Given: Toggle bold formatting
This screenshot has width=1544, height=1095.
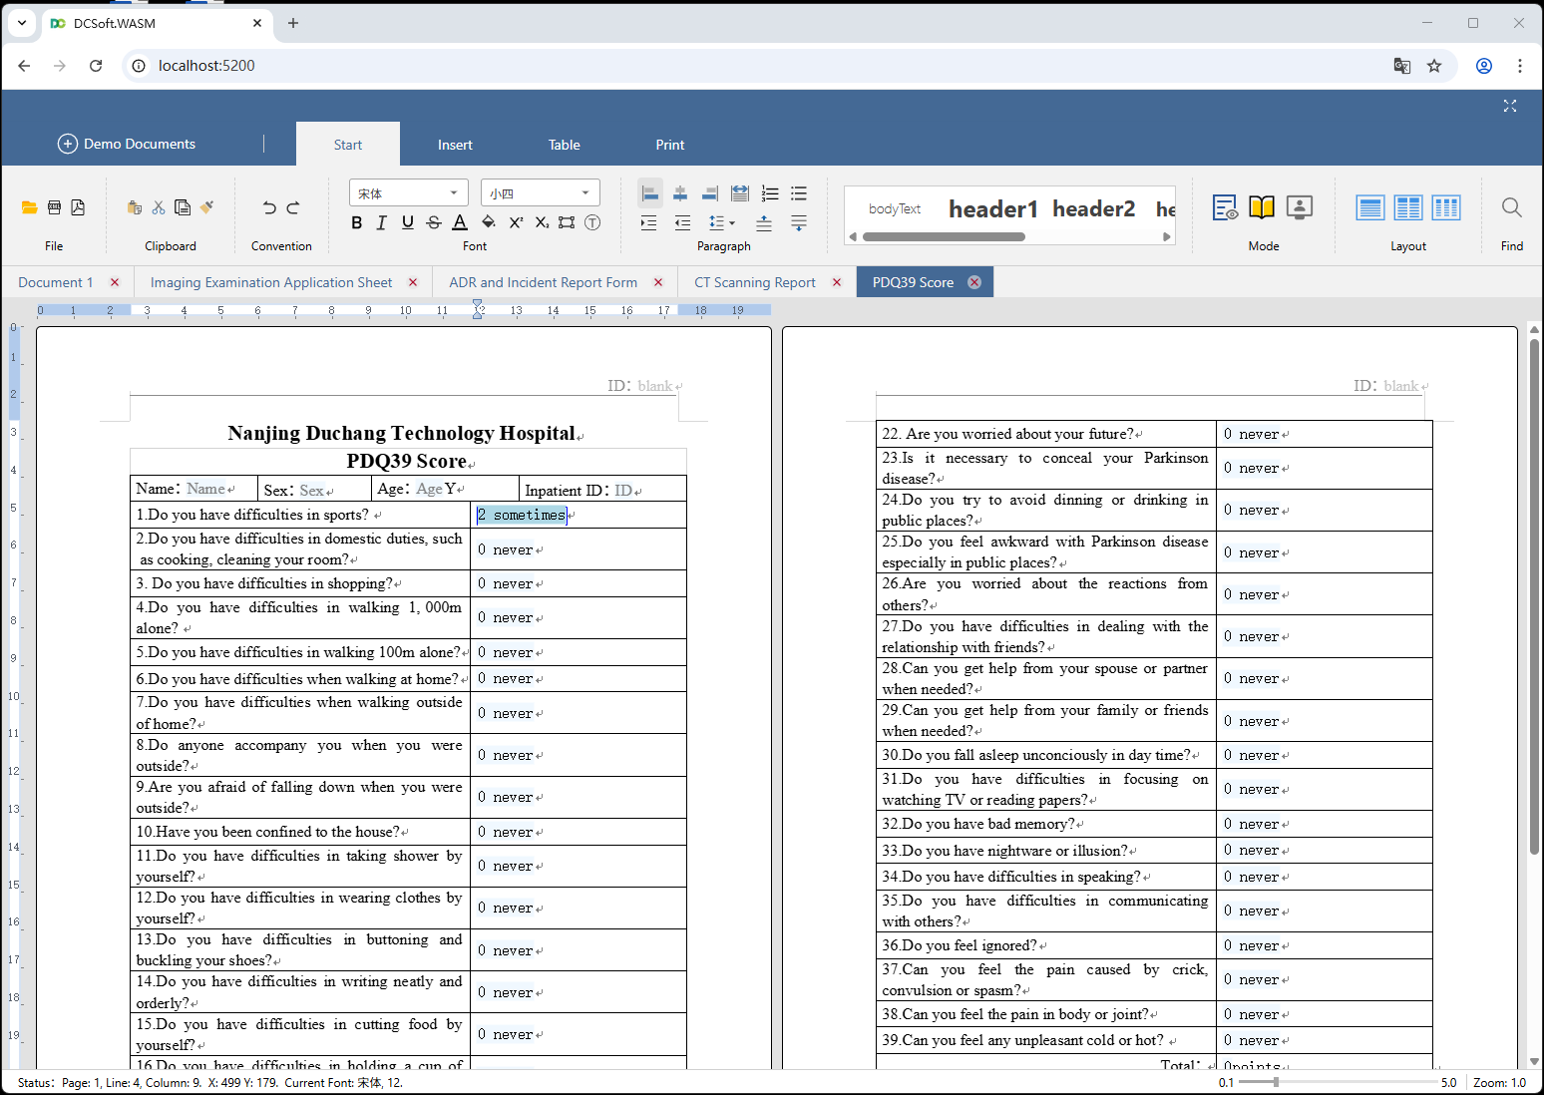Looking at the screenshot, I should pyautogui.click(x=356, y=222).
